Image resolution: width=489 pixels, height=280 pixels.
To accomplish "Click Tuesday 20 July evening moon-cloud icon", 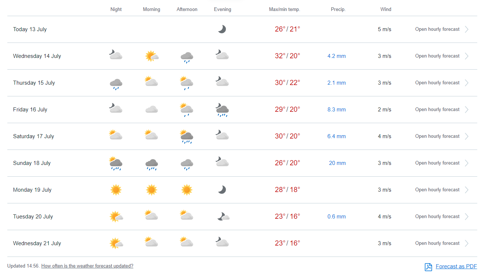I will (223, 217).
